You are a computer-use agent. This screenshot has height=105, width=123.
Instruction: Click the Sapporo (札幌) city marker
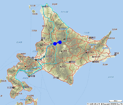pos(36,60)
